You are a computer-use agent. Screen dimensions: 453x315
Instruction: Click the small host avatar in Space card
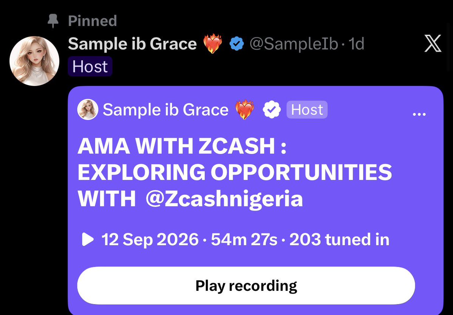pos(88,109)
